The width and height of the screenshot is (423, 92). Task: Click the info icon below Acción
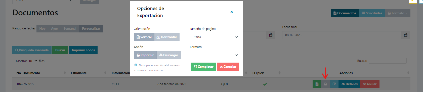(136, 65)
